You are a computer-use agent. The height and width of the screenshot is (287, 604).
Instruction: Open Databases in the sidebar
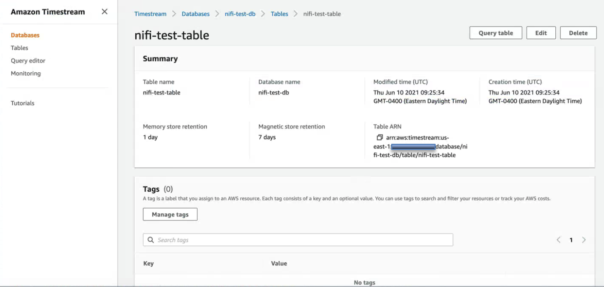[25, 35]
